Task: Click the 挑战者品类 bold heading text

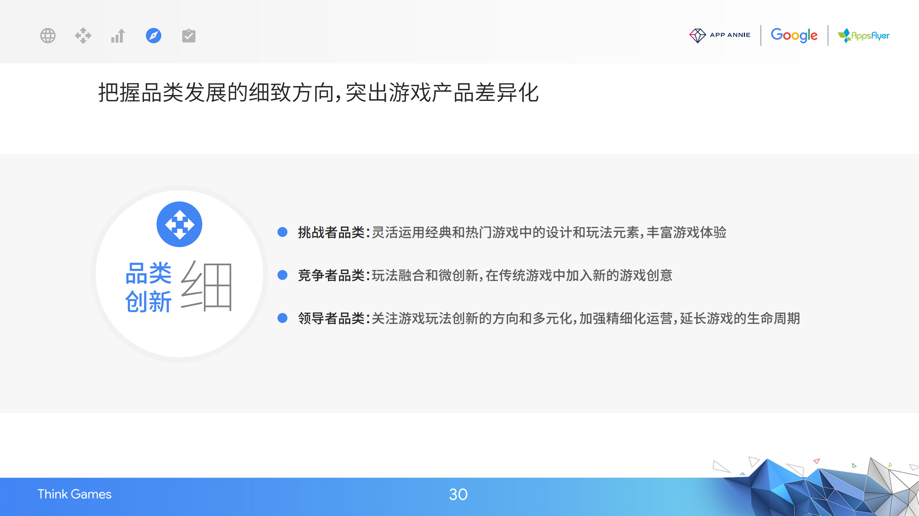Action: 331,233
